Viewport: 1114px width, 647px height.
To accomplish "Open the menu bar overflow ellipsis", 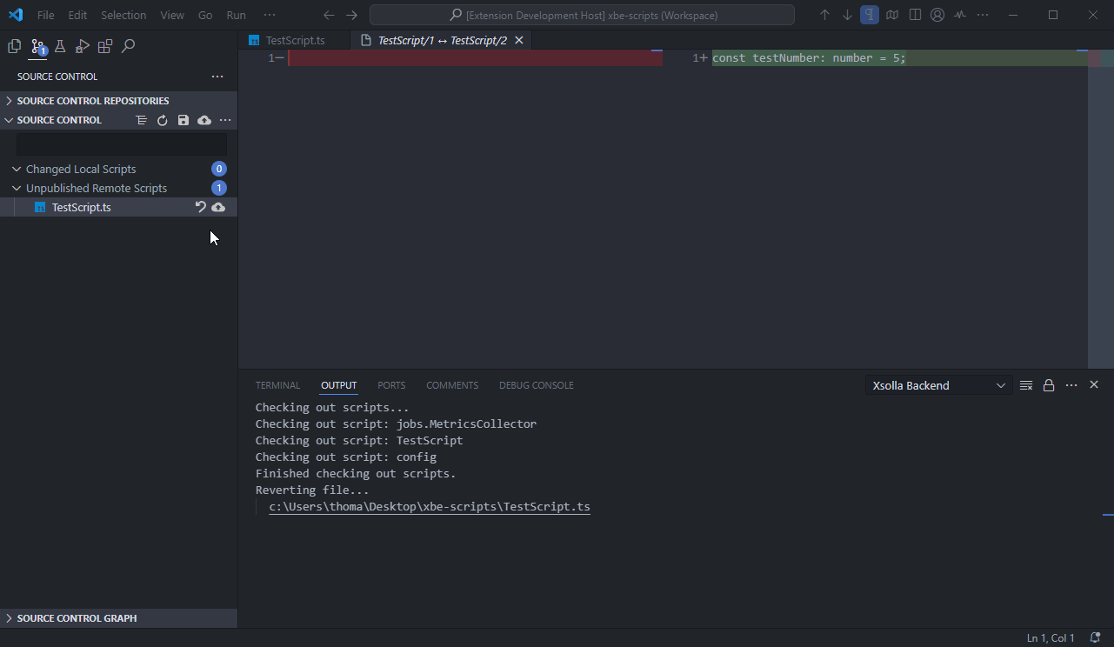I will (x=270, y=15).
